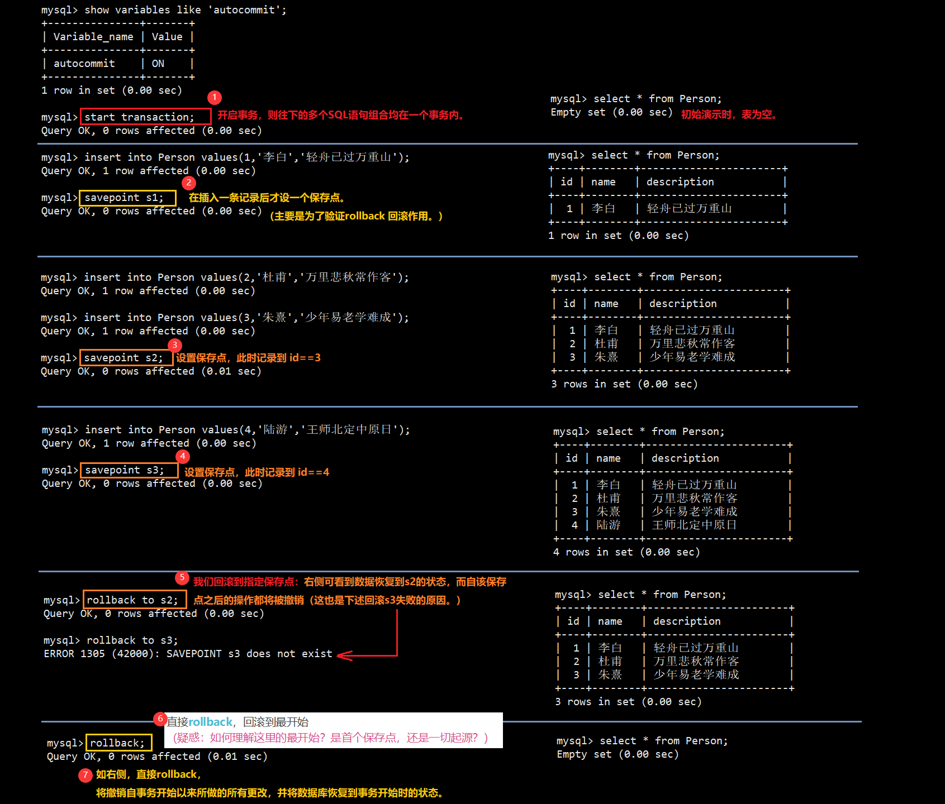Click the yellow note '主要是为了验证rollback 回滚作用'
This screenshot has height=804, width=945.
coord(351,216)
